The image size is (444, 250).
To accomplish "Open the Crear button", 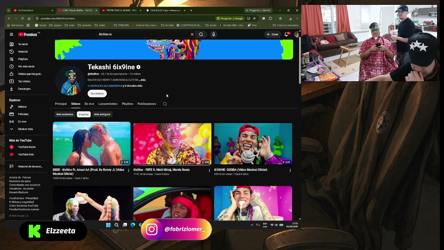I will coord(272,34).
